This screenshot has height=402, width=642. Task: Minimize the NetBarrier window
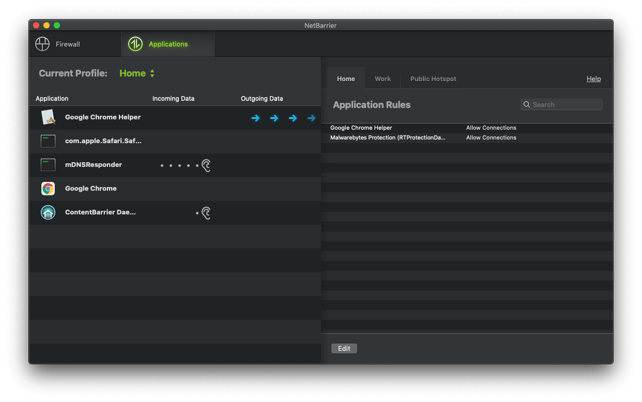pyautogui.click(x=47, y=25)
